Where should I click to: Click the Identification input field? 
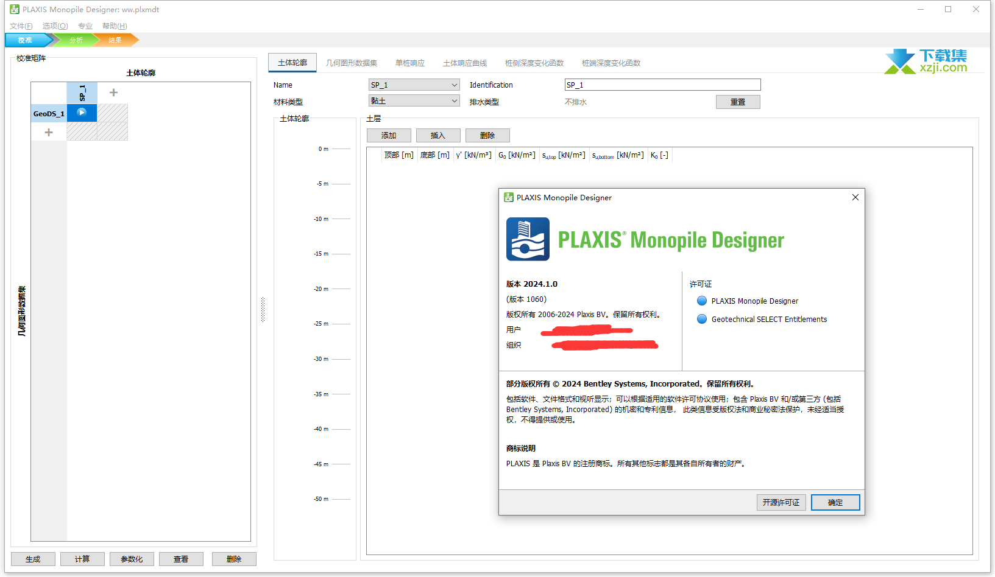[x=663, y=85]
